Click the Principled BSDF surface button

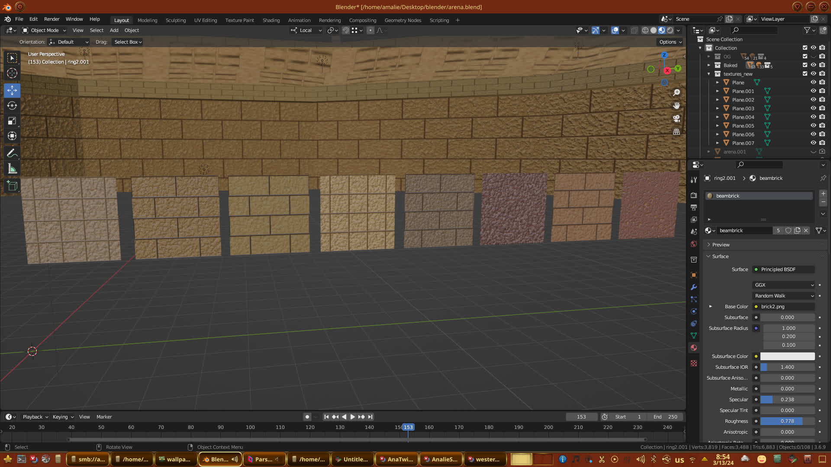[x=783, y=269]
